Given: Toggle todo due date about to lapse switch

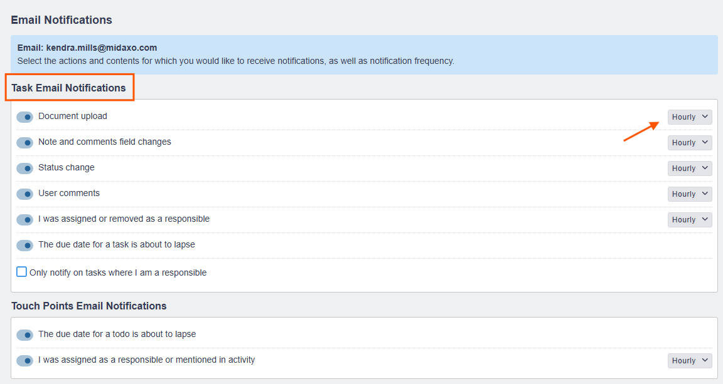Looking at the screenshot, I should coord(25,335).
